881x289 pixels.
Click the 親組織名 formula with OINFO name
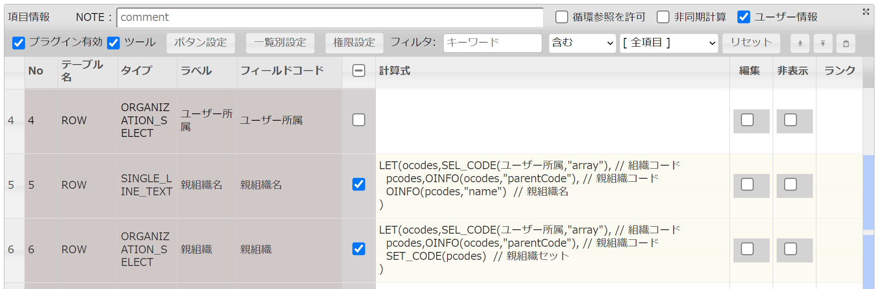552,186
